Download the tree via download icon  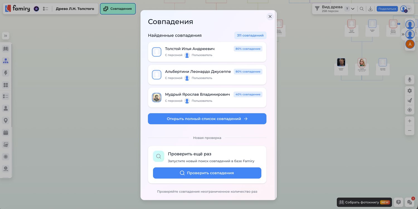coord(370,9)
